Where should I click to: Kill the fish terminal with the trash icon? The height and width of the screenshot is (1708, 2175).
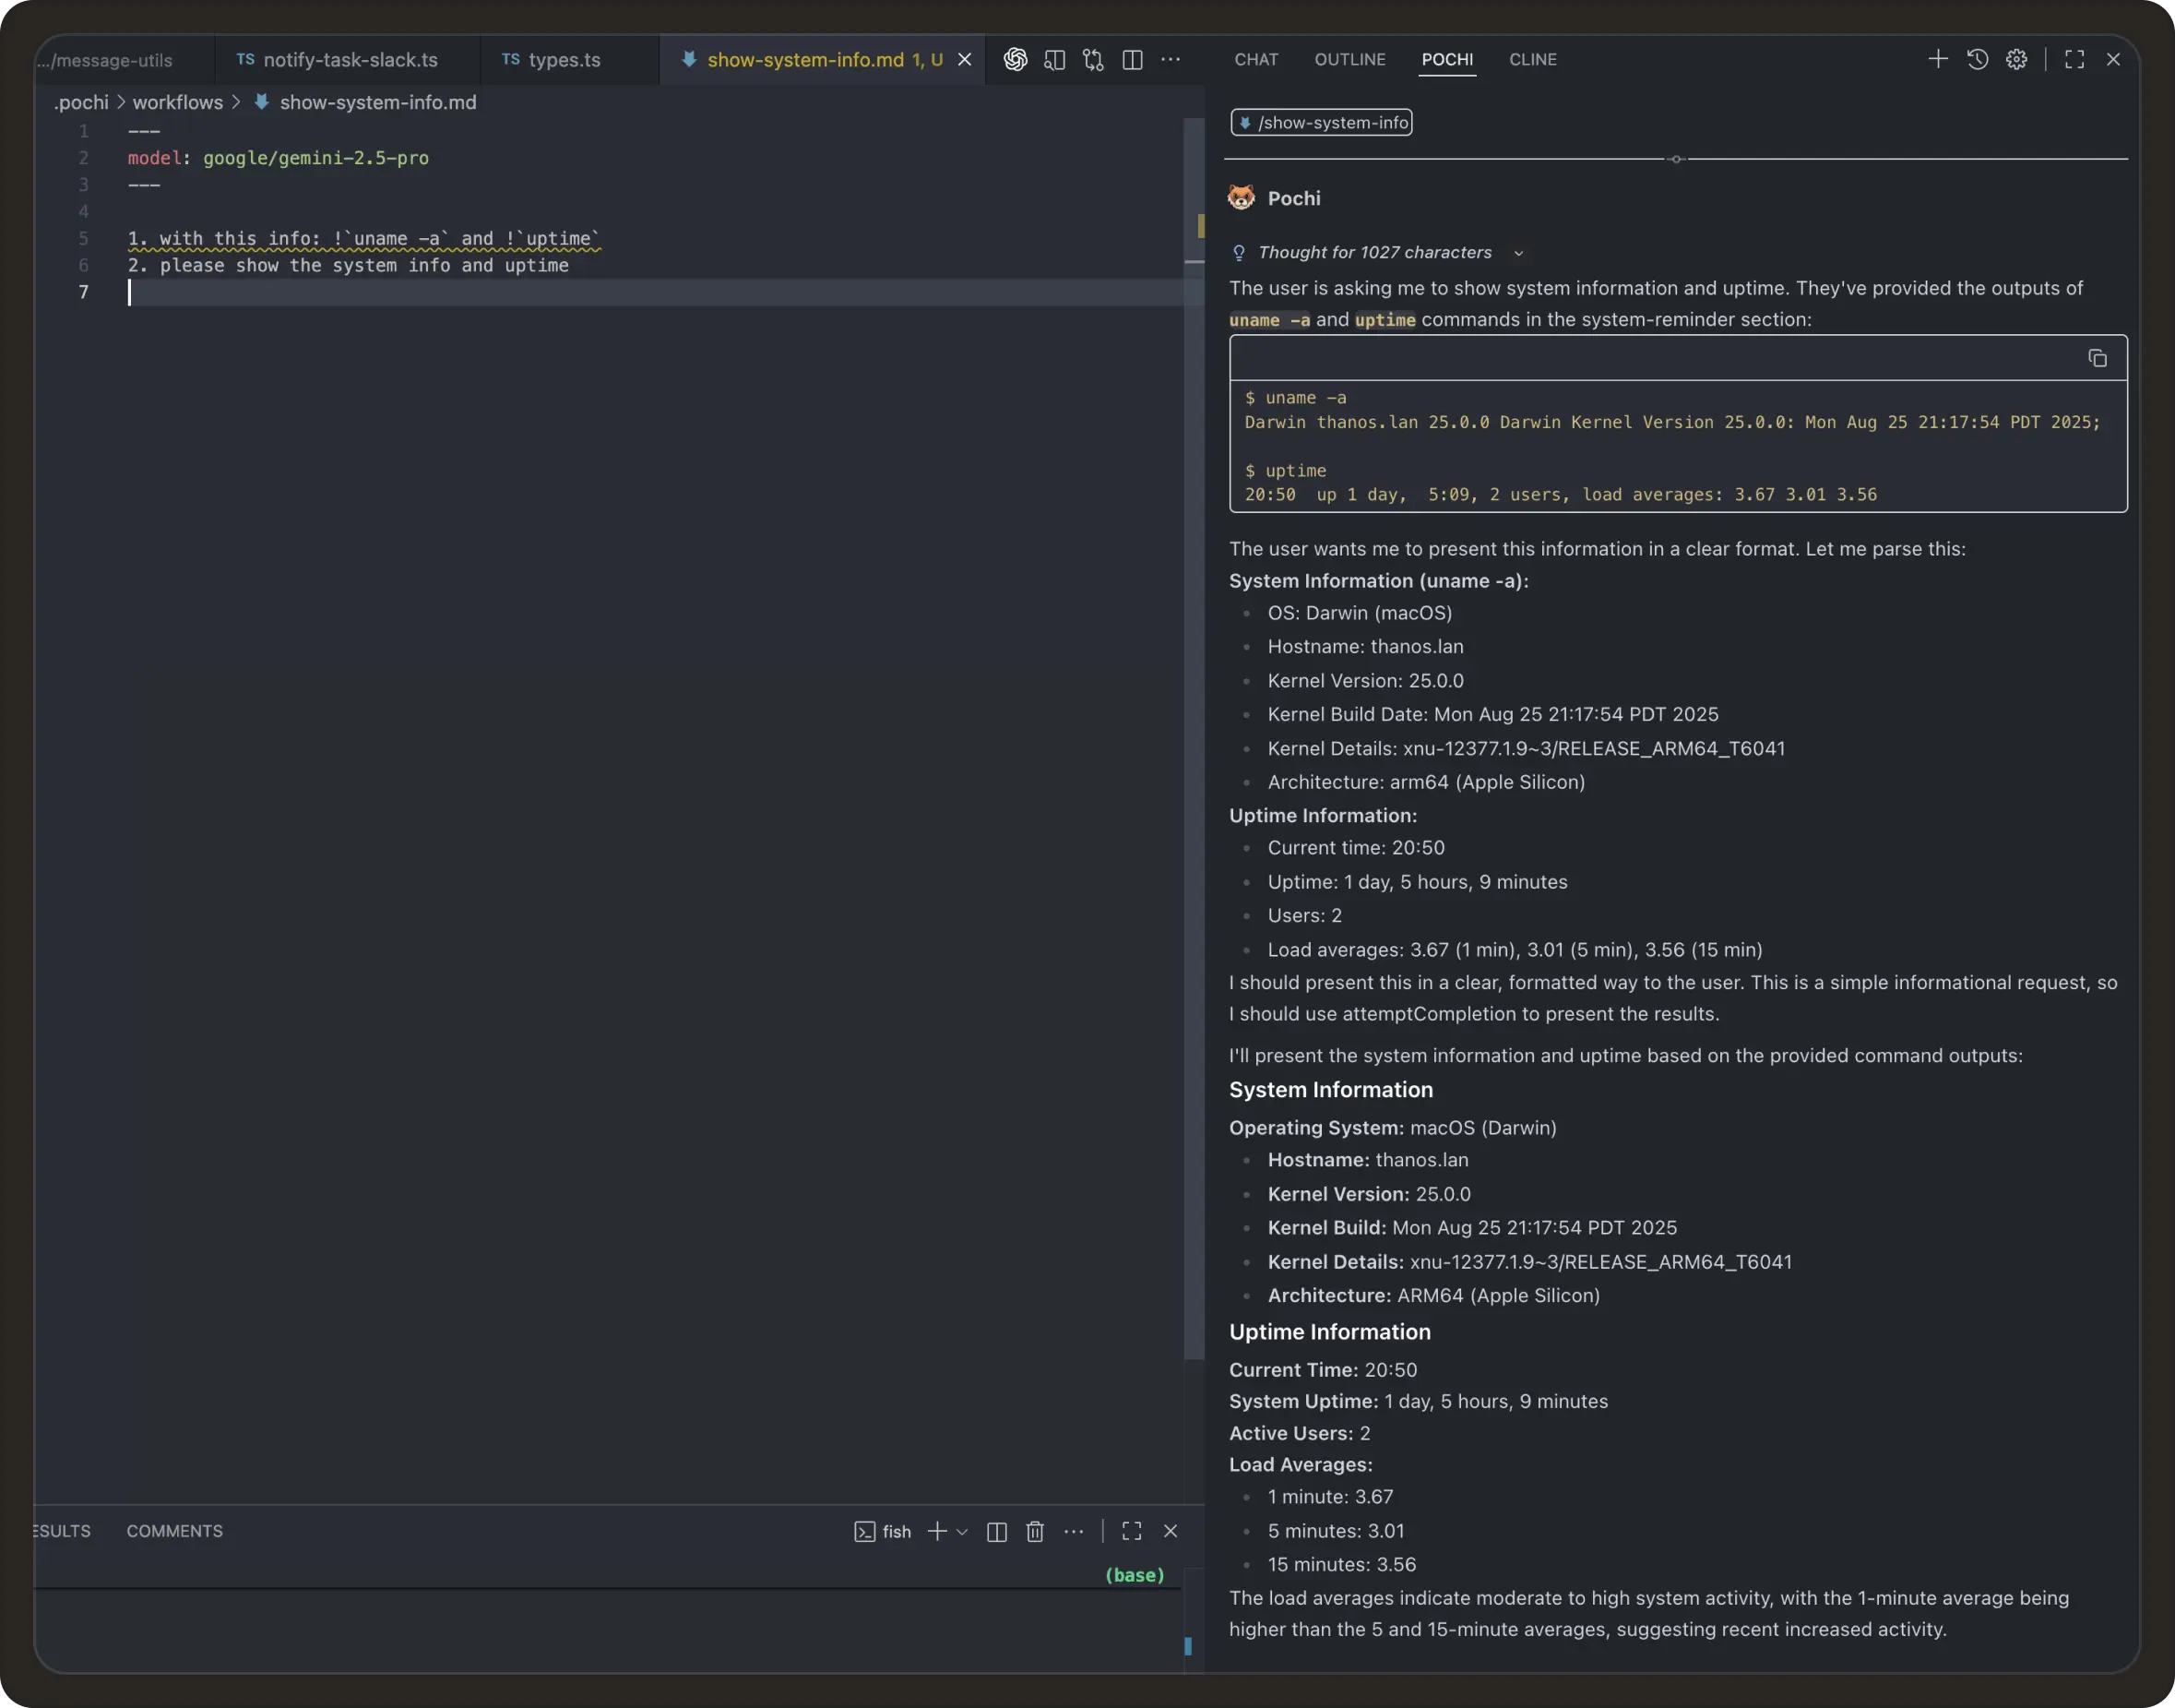pyautogui.click(x=1035, y=1531)
